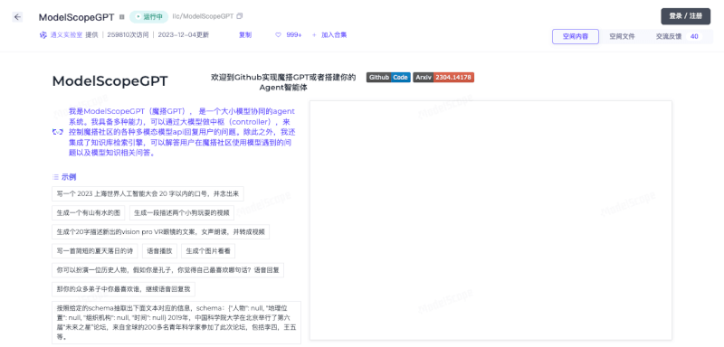Switch to the 空间文件 tab
Viewport: 724px width, 347px height.
coord(622,36)
